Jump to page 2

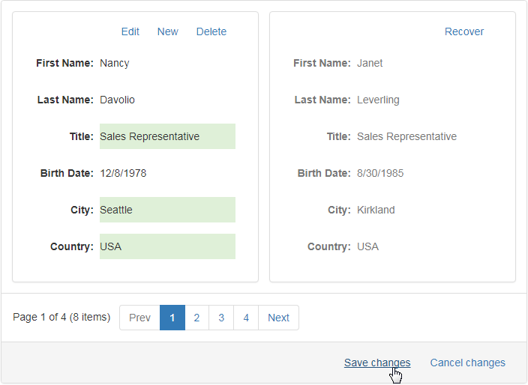pos(196,318)
